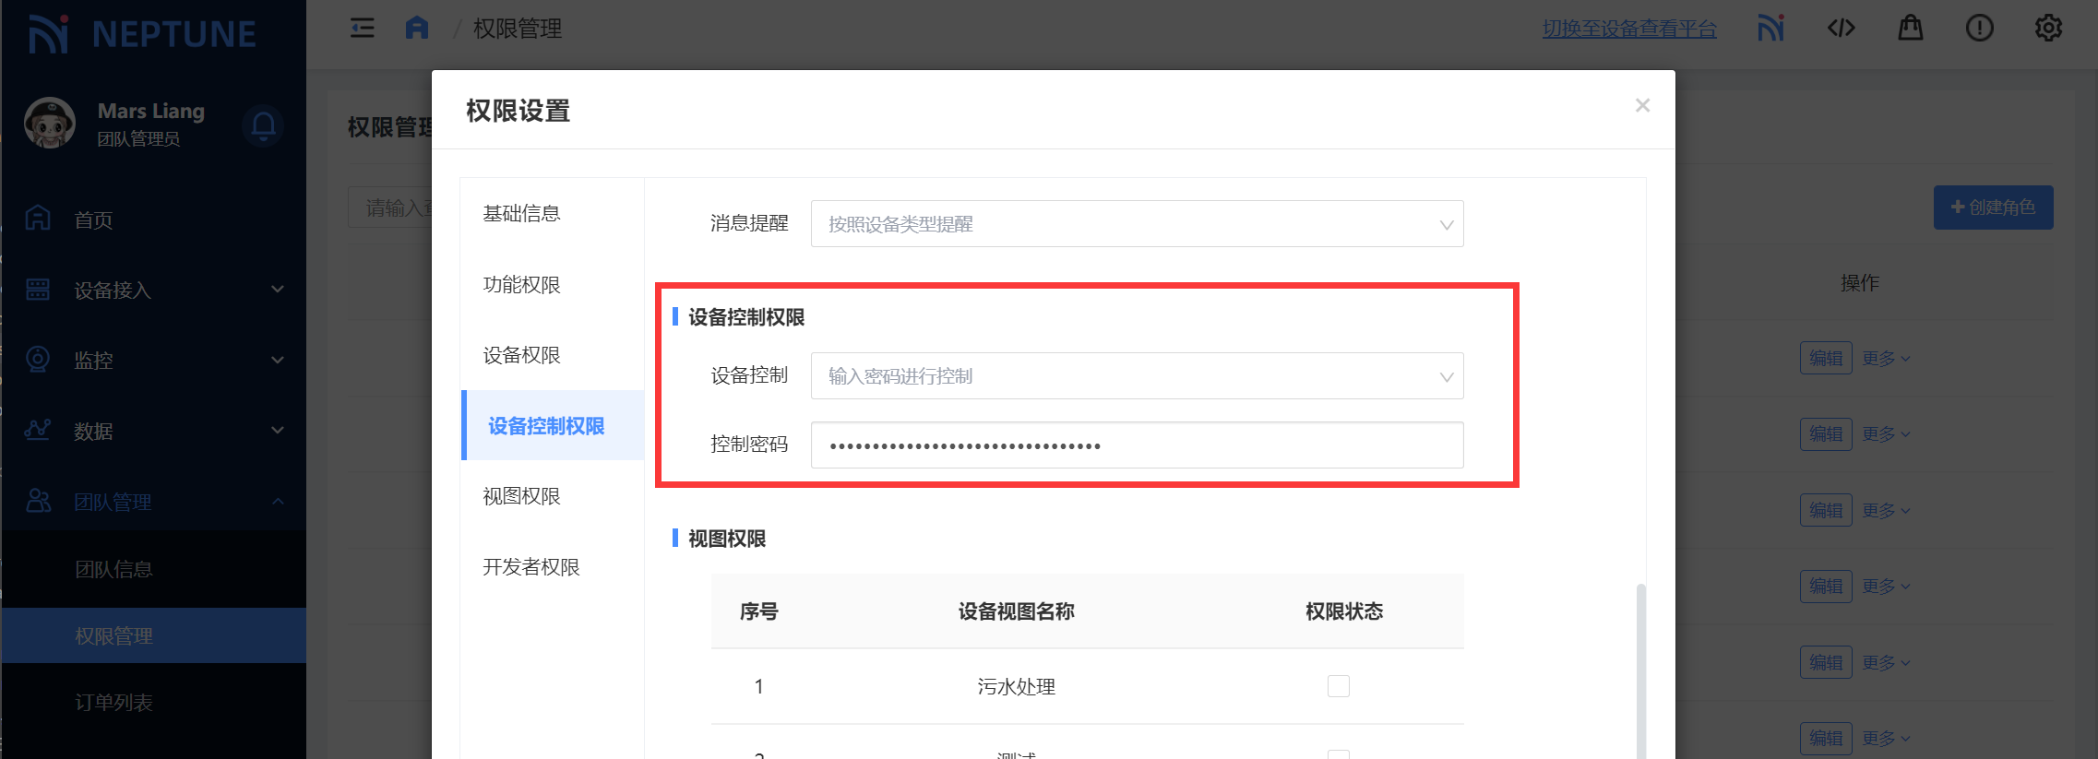Open the notification bell icon

pyautogui.click(x=263, y=125)
